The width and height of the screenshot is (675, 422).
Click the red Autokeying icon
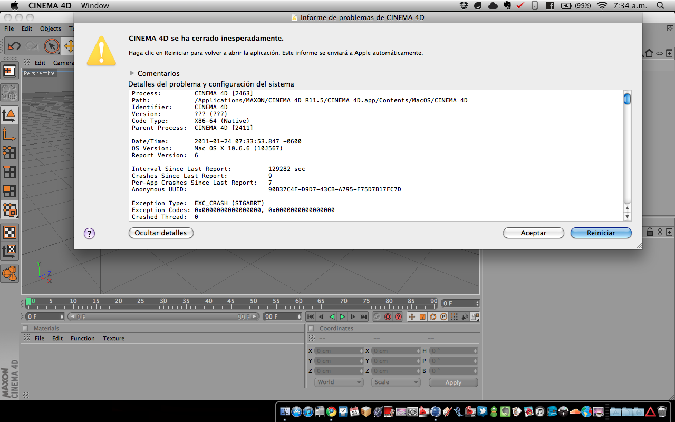click(x=388, y=316)
